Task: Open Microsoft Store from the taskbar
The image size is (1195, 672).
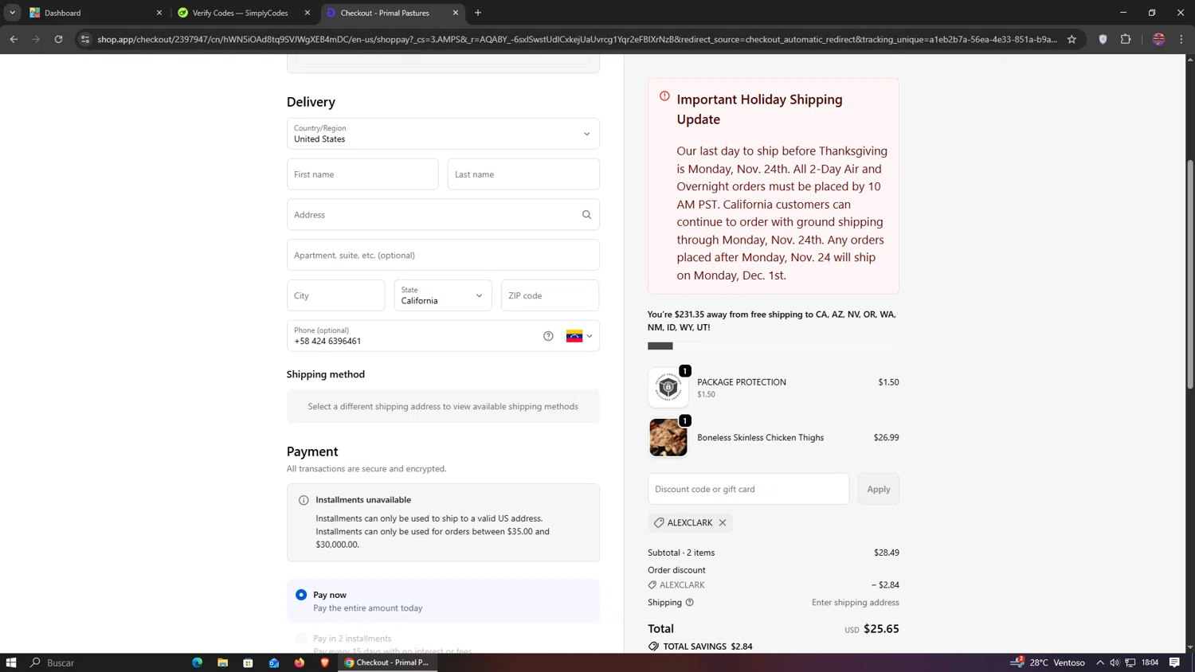Action: (x=248, y=662)
